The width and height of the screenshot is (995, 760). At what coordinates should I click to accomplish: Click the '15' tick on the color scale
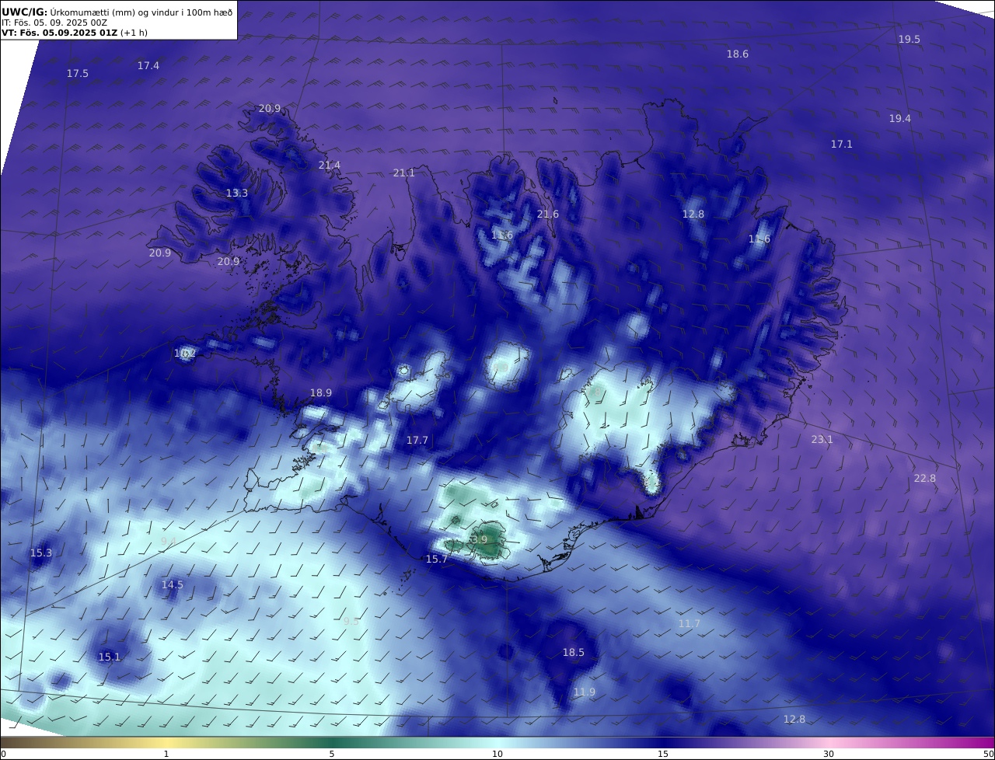point(663,754)
